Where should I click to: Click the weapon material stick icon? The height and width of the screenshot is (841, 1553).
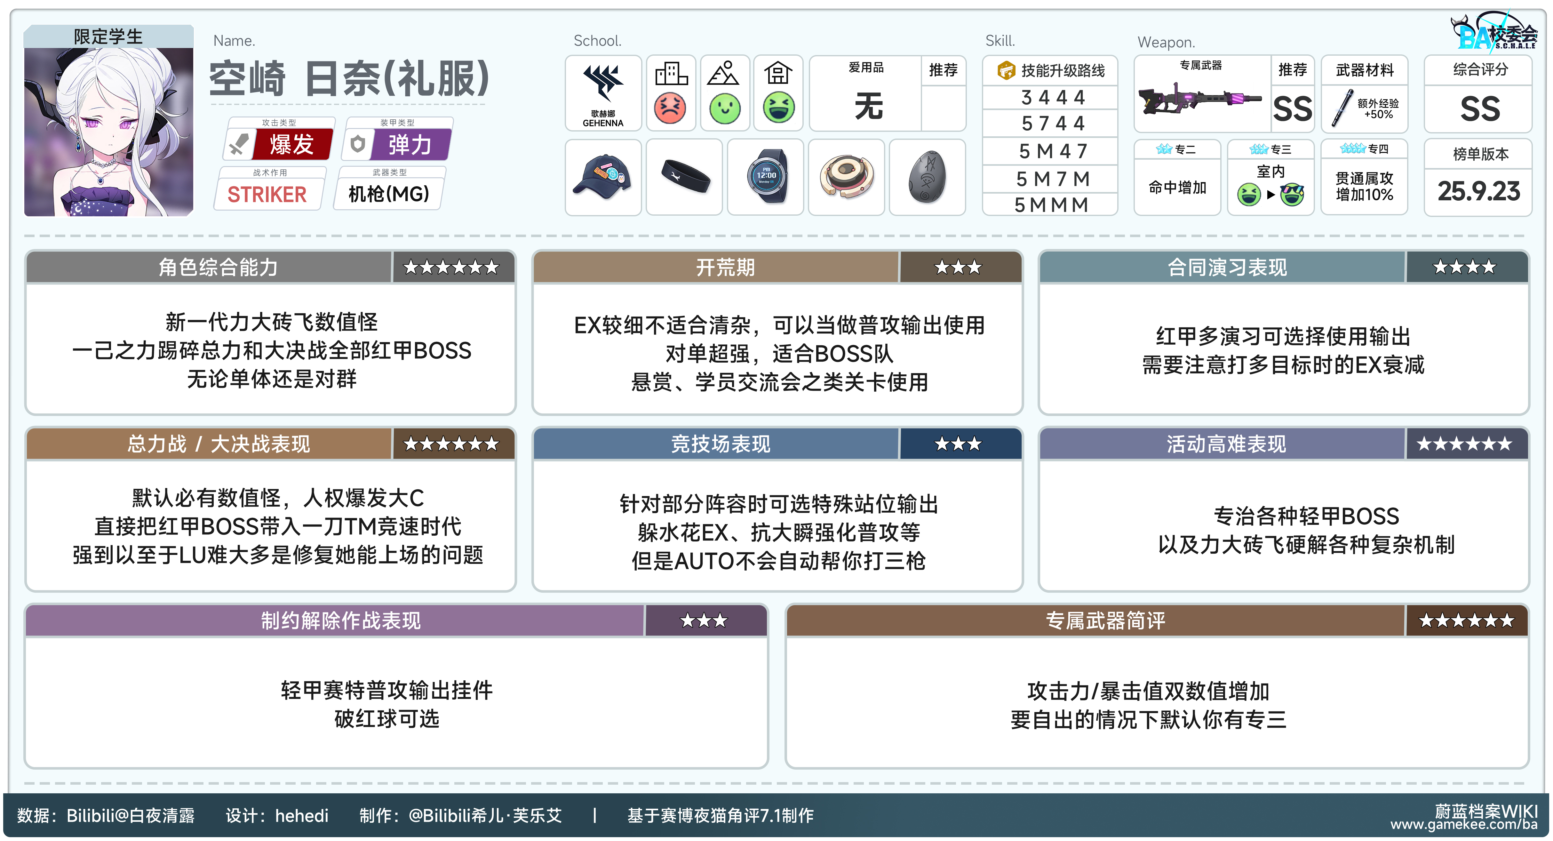(1342, 107)
